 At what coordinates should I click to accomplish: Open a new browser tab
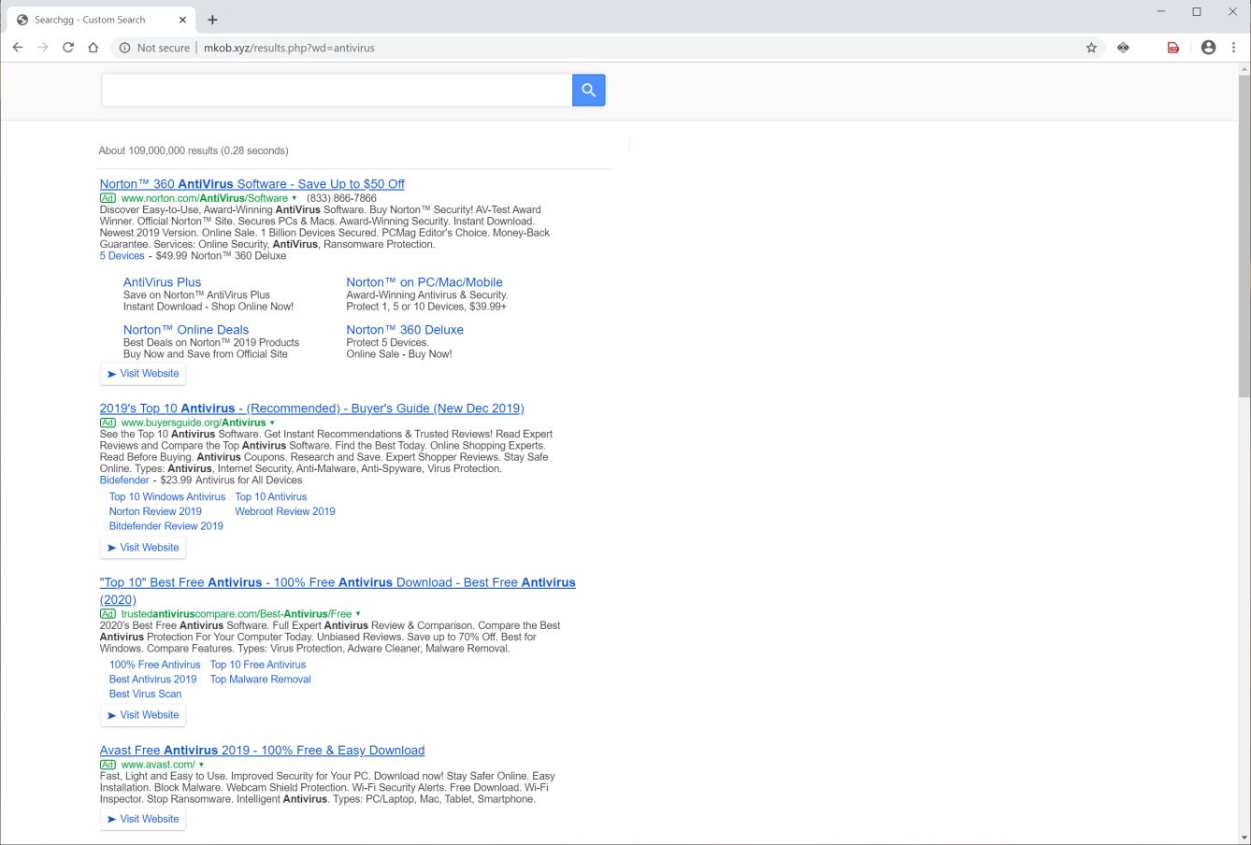tap(212, 20)
